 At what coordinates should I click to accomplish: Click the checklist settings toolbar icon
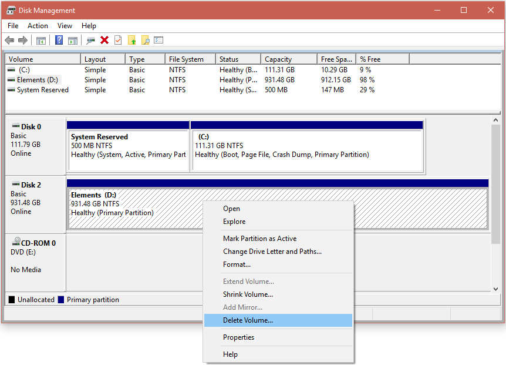tap(158, 40)
